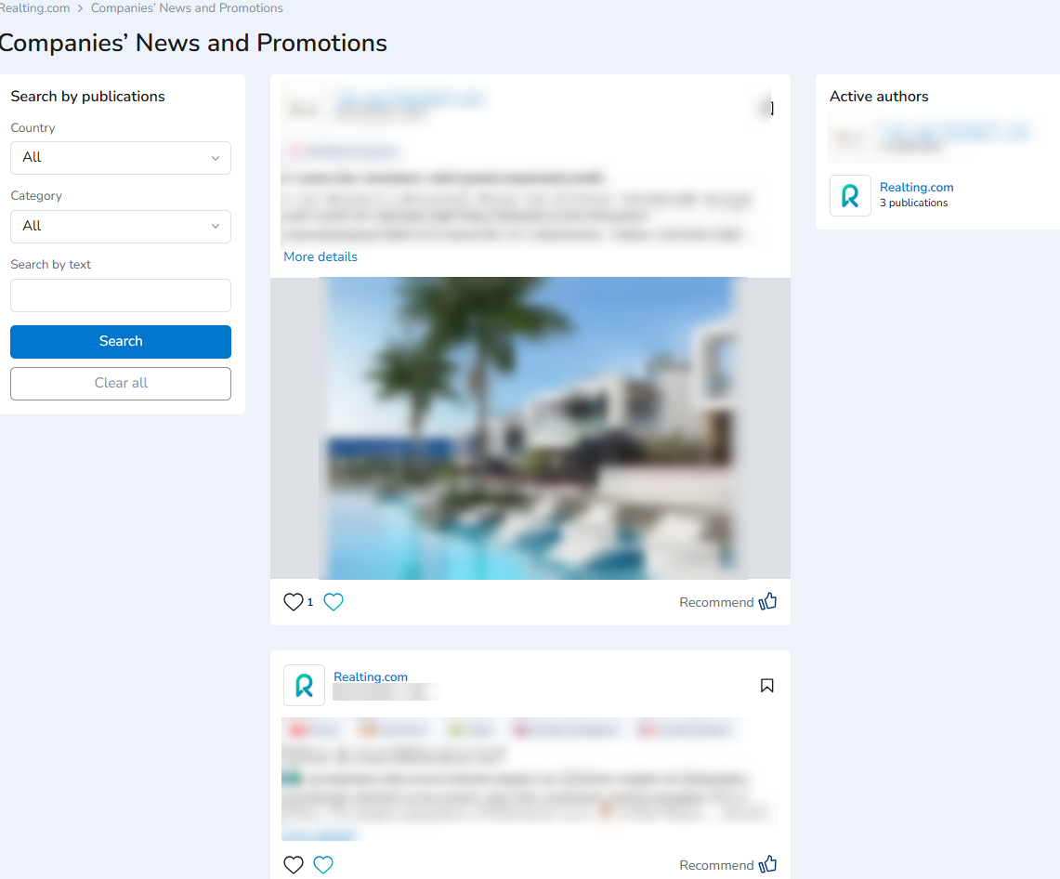Bookmark the Realting.com post
Screen dimensions: 1060x879
pos(766,686)
